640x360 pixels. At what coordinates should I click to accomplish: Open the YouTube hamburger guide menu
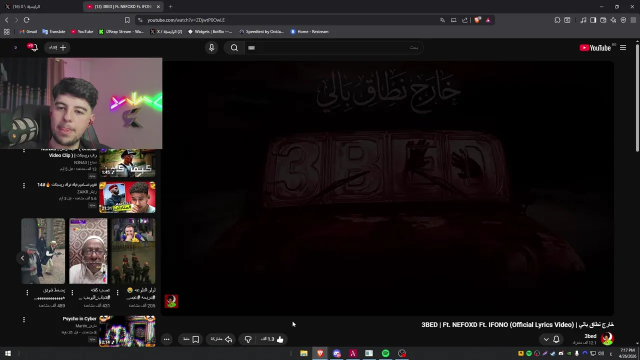pyautogui.click(x=623, y=47)
